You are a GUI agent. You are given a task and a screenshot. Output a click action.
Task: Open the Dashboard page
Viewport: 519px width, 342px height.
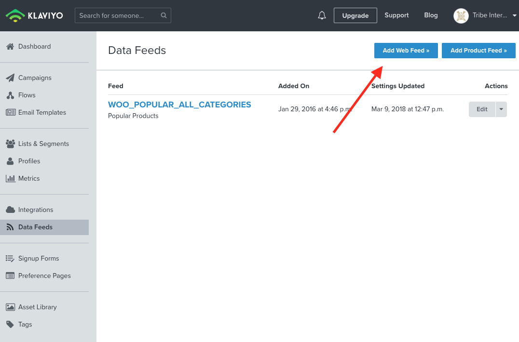(34, 47)
